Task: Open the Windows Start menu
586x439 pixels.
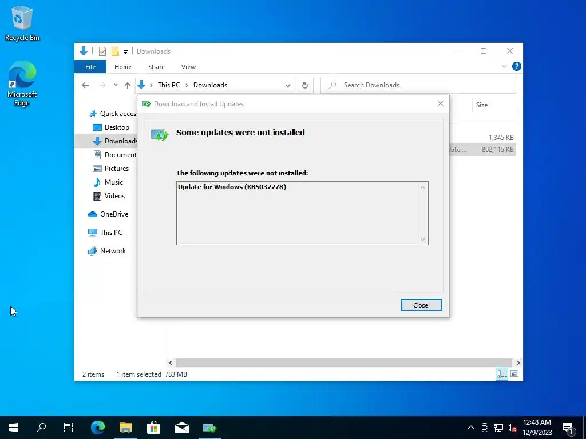Action: (14, 428)
